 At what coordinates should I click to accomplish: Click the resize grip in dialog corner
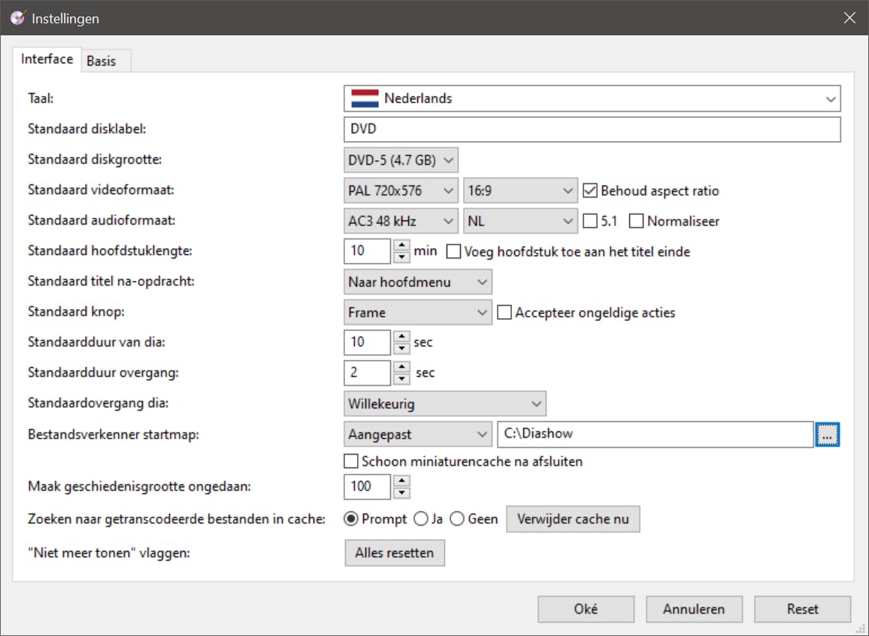click(861, 628)
